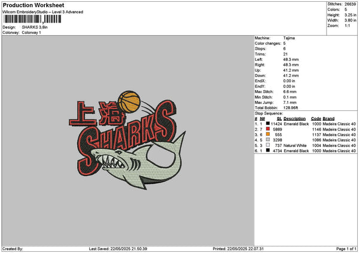The width and height of the screenshot is (359, 253).
Task: Click the Code column header
Action: (316, 119)
